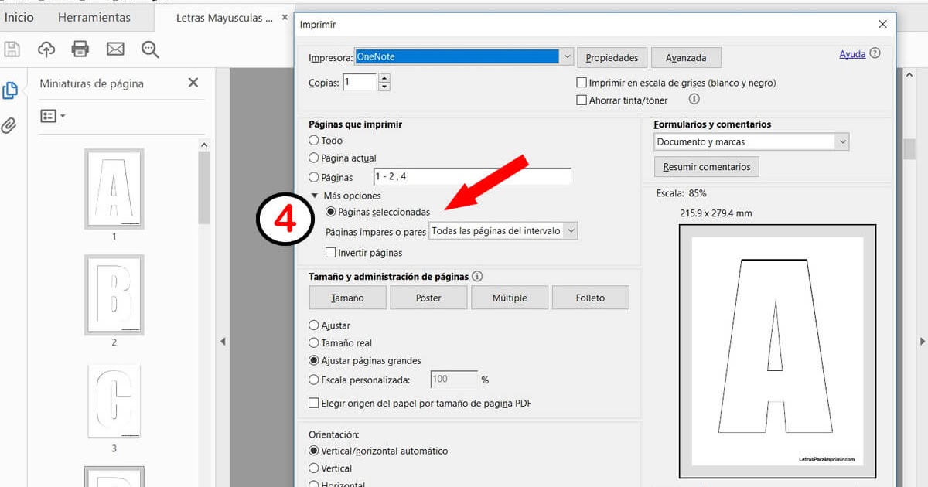This screenshot has height=487, width=928.
Task: Select Ajustar páginas grandes radio button
Action: click(314, 360)
